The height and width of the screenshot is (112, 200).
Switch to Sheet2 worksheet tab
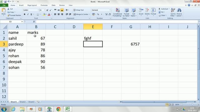(22, 102)
